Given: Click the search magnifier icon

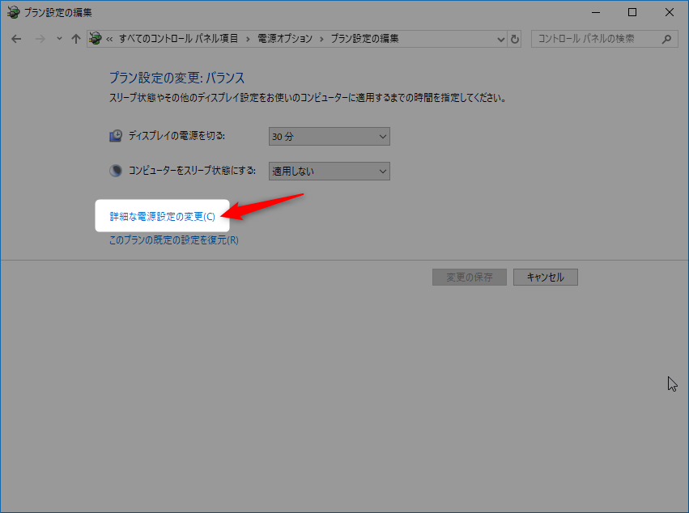Looking at the screenshot, I should pos(666,39).
